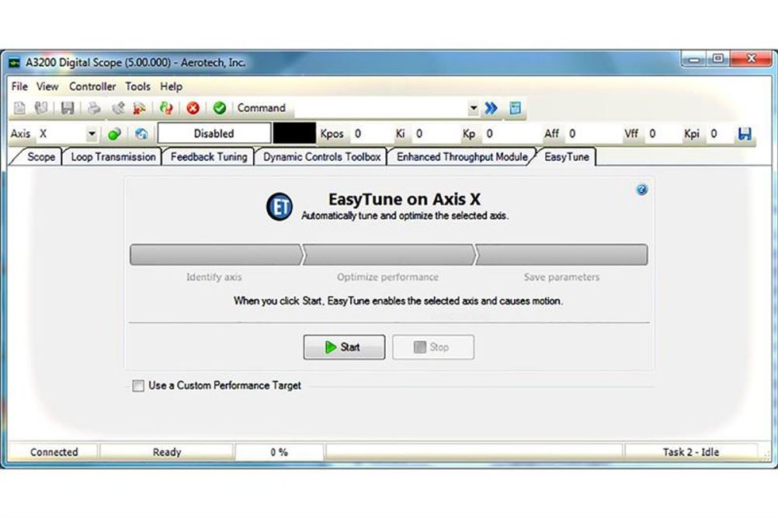The image size is (778, 519).
Task: Minimize the A3200 Digital Scope window
Action: 694,59
